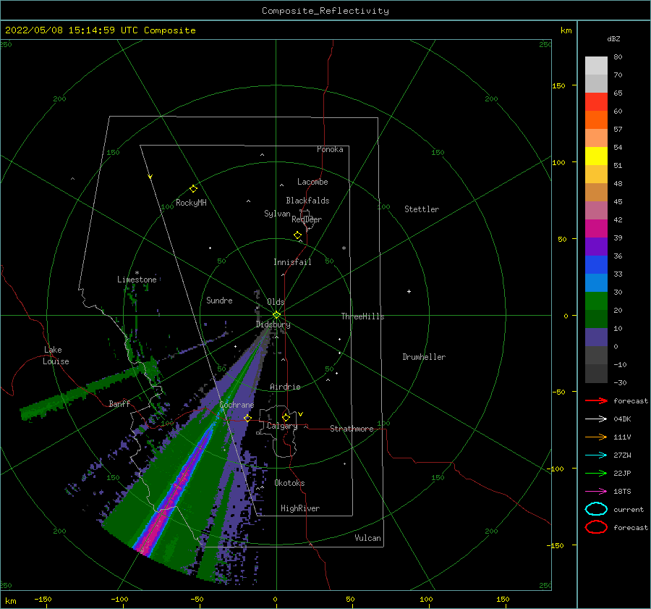The image size is (651, 609).
Task: Click the Sylvan label
Action: click(277, 214)
